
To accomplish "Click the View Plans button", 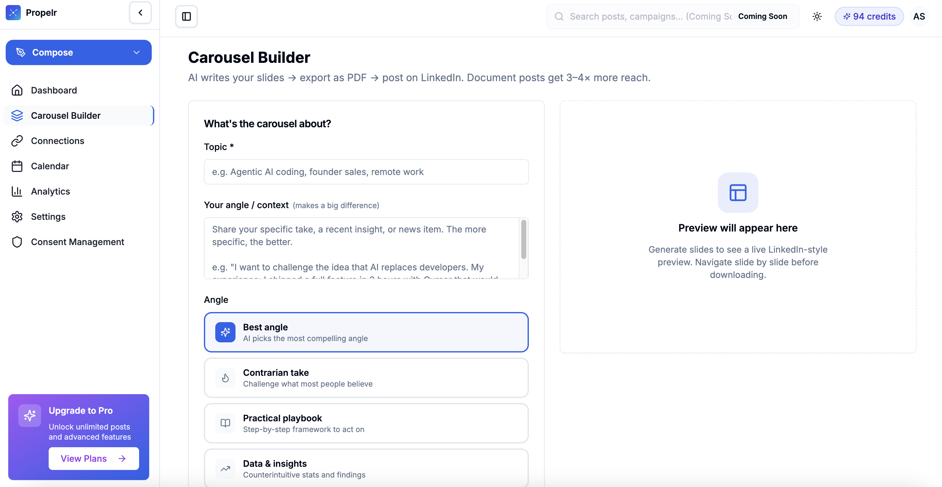I will click(94, 459).
